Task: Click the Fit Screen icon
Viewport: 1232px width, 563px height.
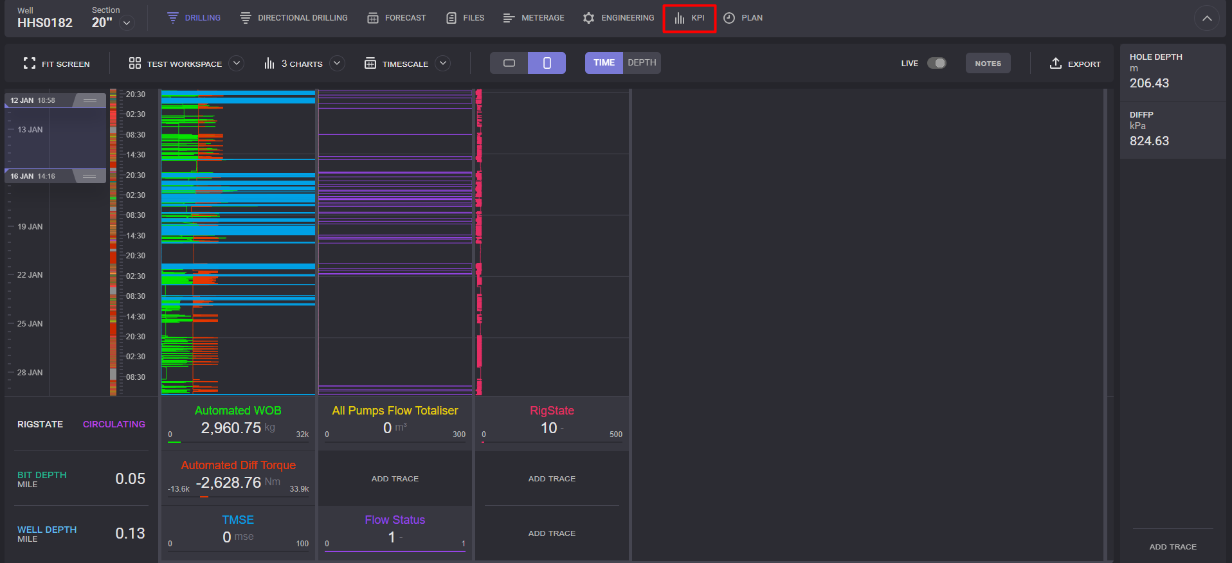Action: click(x=30, y=63)
